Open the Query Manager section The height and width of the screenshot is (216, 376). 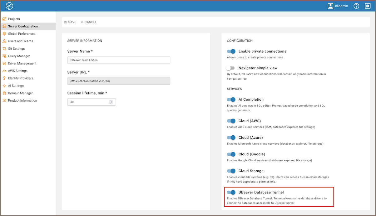tap(19, 56)
